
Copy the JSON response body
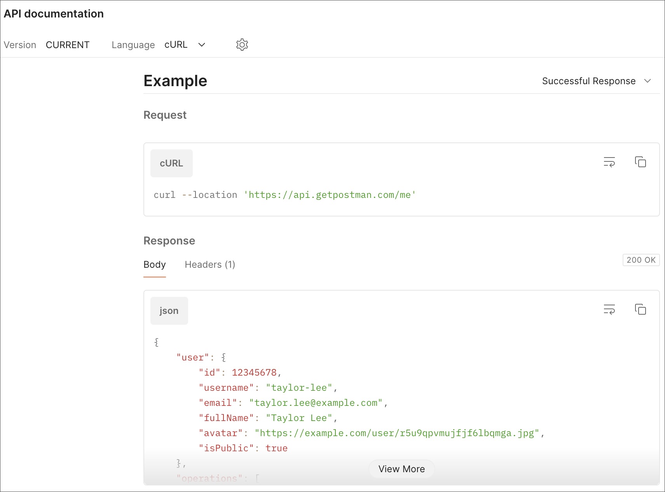click(641, 310)
